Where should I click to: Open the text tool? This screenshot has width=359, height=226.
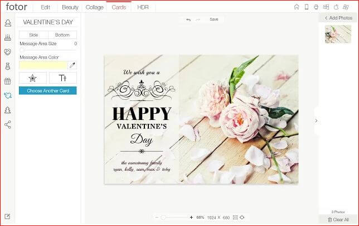tap(63, 78)
